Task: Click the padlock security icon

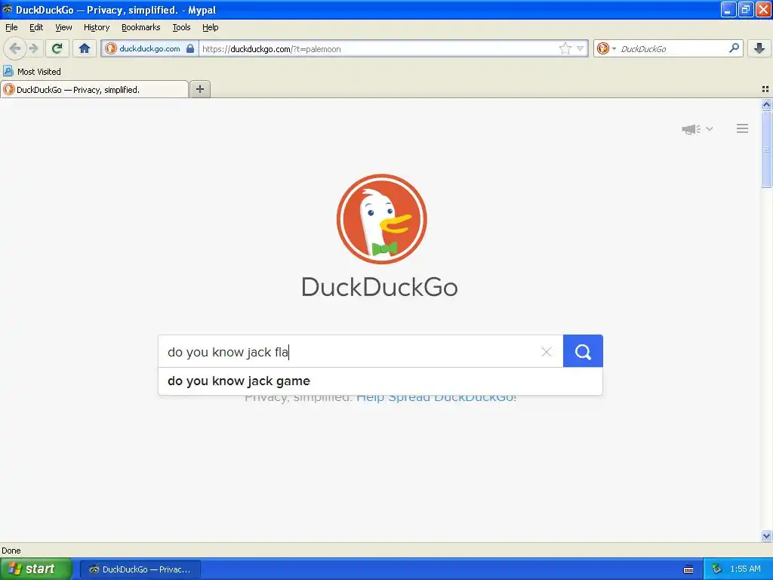Action: coord(189,48)
